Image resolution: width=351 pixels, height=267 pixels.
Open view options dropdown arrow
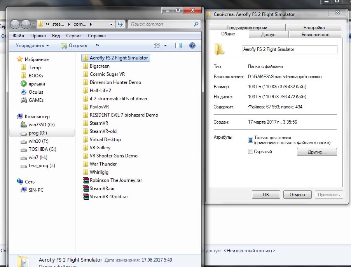pos(165,45)
